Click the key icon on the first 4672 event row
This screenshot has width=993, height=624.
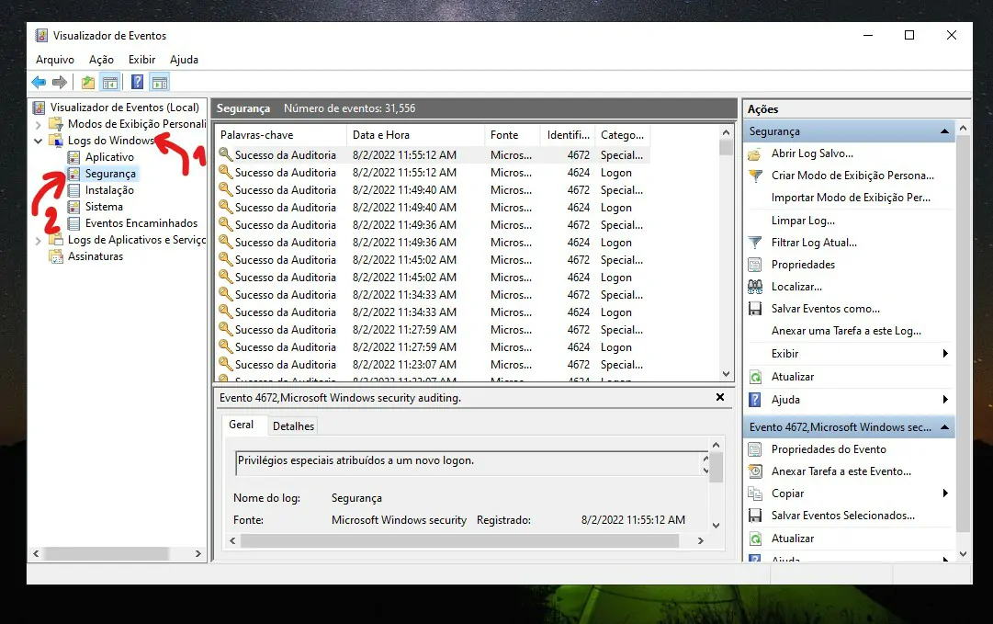(x=225, y=154)
